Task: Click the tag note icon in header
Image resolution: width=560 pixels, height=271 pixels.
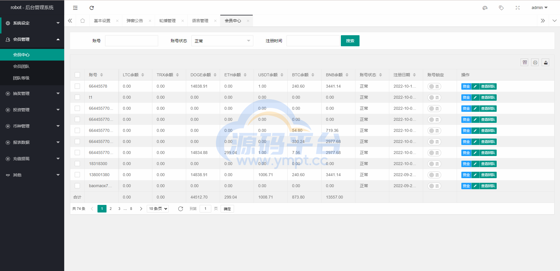Action: 501,8
